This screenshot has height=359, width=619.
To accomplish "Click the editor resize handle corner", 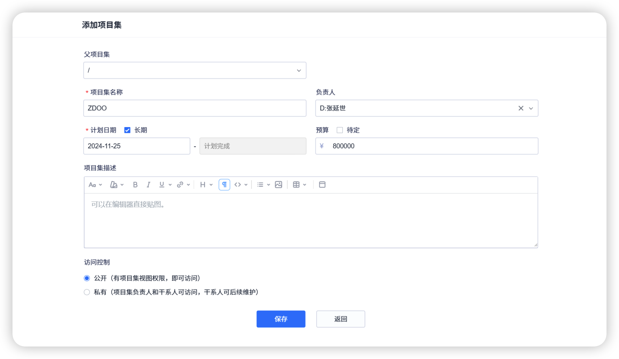I will [x=535, y=245].
